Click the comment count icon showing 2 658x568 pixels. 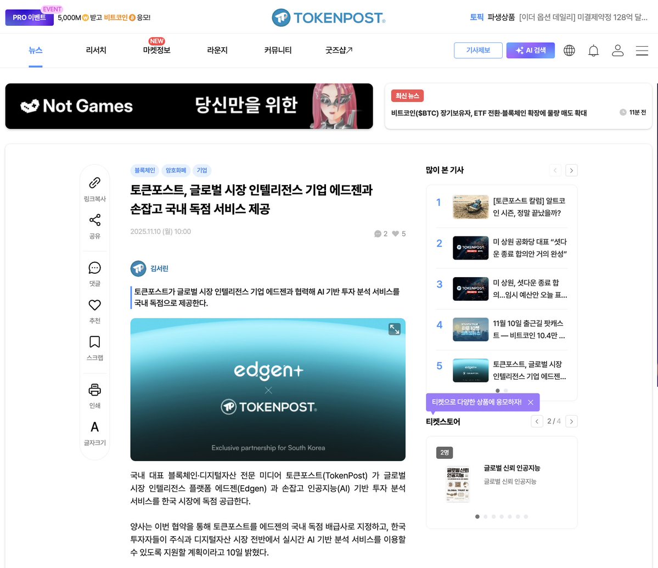pyautogui.click(x=378, y=234)
